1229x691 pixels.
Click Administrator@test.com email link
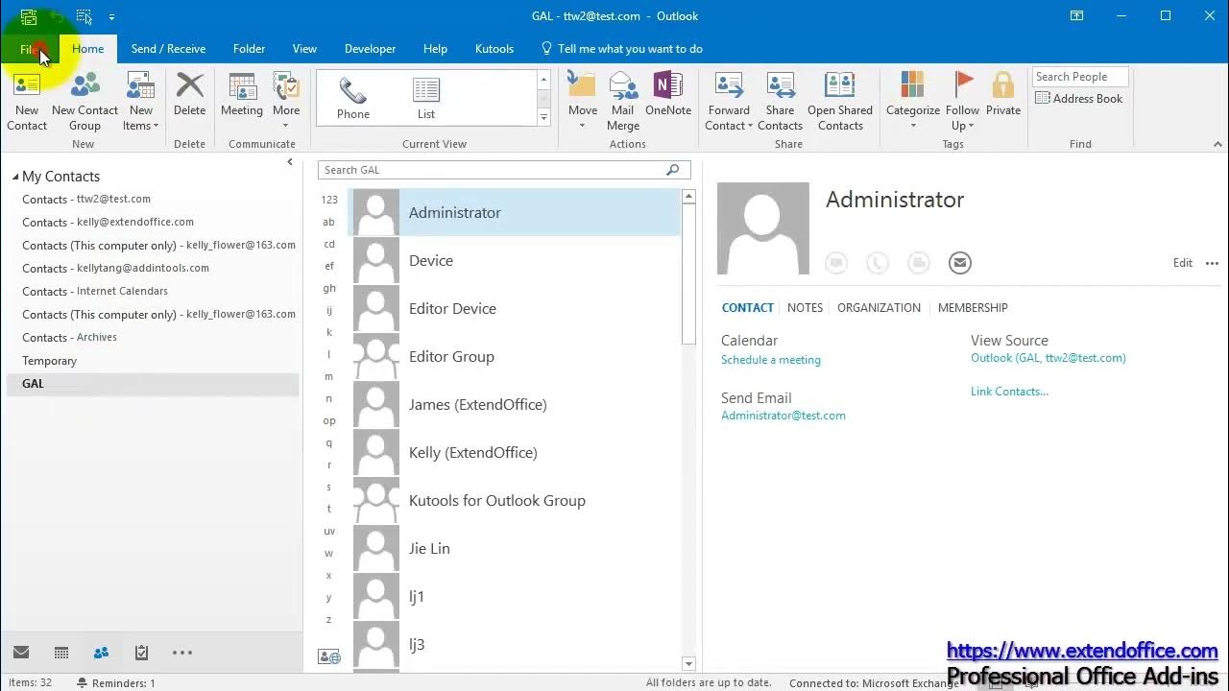pyautogui.click(x=783, y=416)
